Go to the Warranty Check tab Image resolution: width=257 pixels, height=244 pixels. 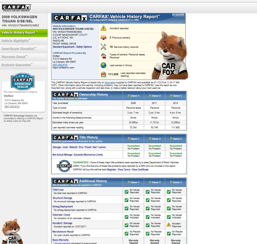coord(24,57)
